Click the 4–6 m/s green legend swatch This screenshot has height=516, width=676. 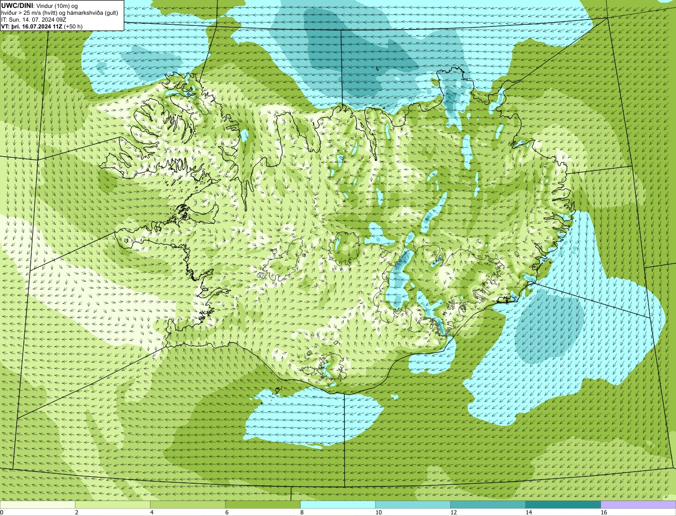click(x=187, y=505)
